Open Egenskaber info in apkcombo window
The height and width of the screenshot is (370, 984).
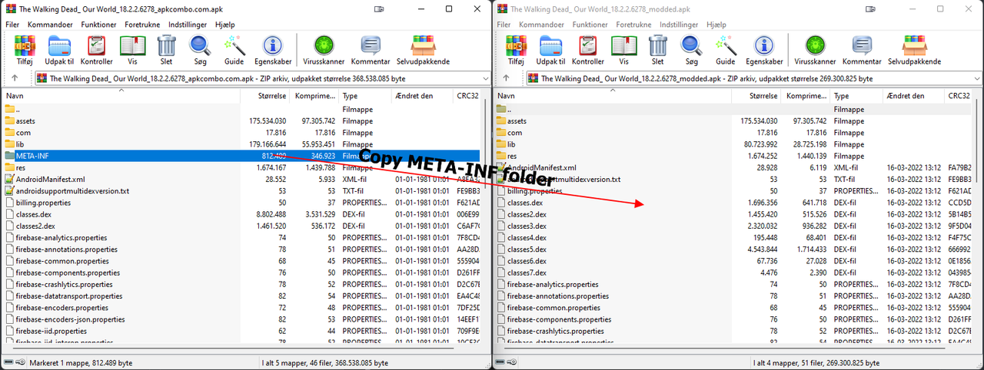[273, 50]
